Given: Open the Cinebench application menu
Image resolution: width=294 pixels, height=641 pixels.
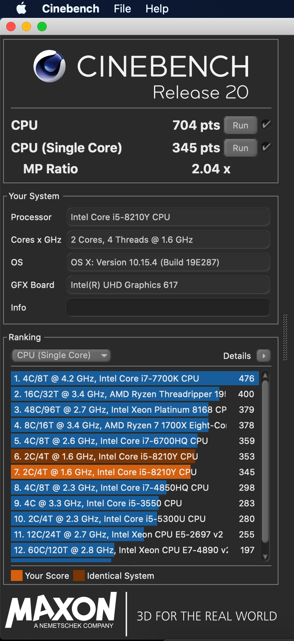Looking at the screenshot, I should pos(70,9).
